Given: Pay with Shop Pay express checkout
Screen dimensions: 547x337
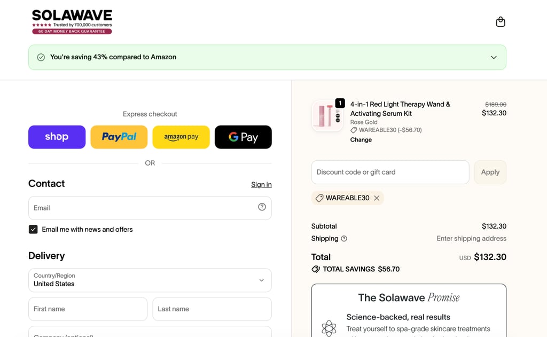Looking at the screenshot, I should pos(57,137).
